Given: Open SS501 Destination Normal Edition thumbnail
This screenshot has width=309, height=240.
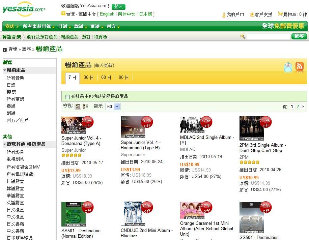Looking at the screenshot, I should [x=74, y=214].
